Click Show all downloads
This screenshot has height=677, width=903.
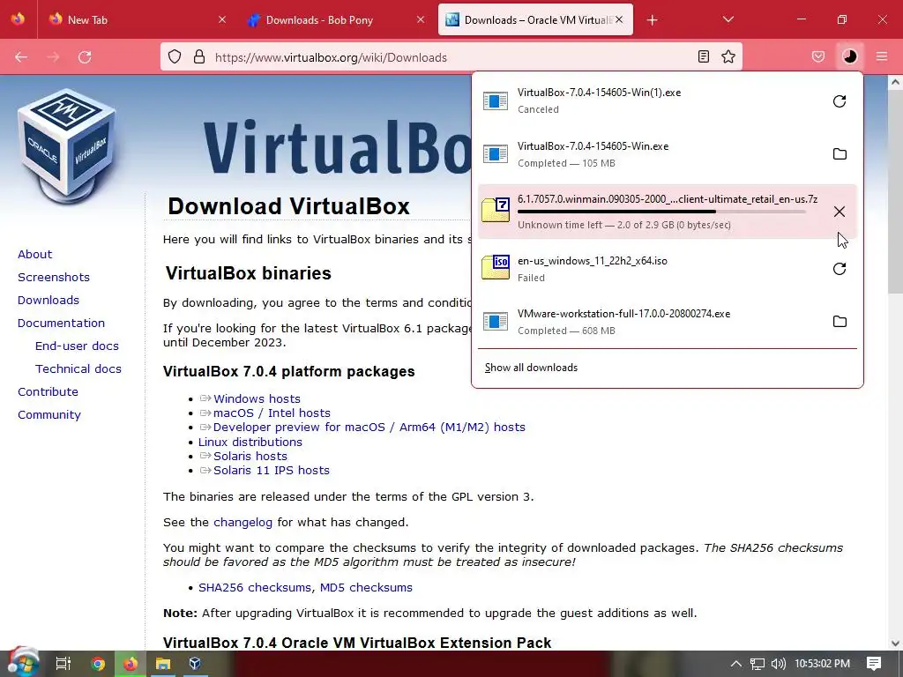click(531, 368)
